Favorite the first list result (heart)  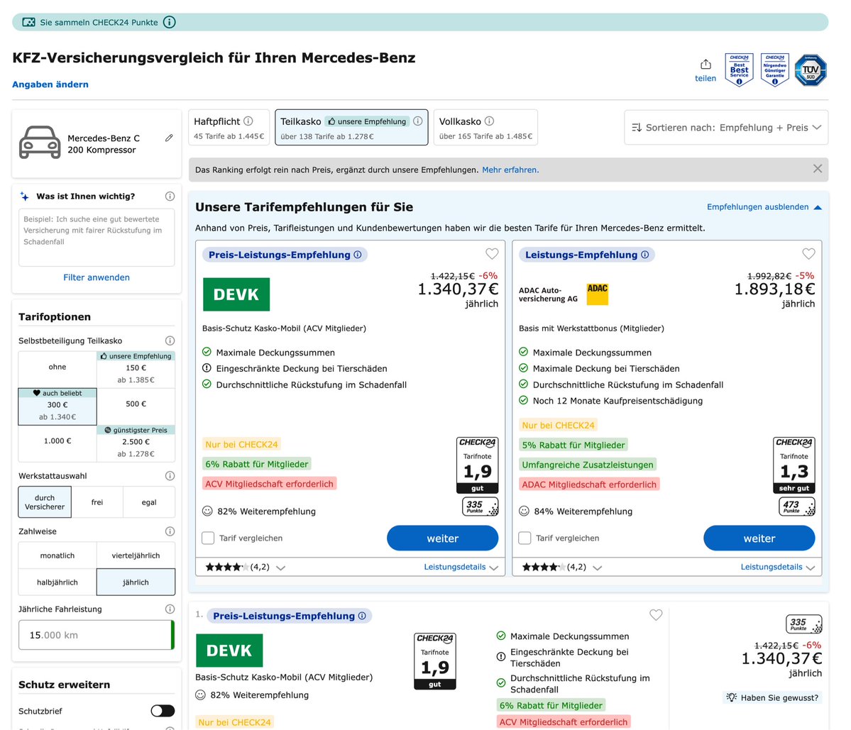tap(656, 614)
